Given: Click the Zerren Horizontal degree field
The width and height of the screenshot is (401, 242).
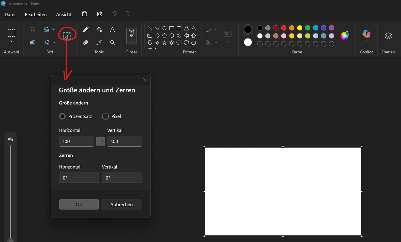Looking at the screenshot, I should tap(79, 178).
